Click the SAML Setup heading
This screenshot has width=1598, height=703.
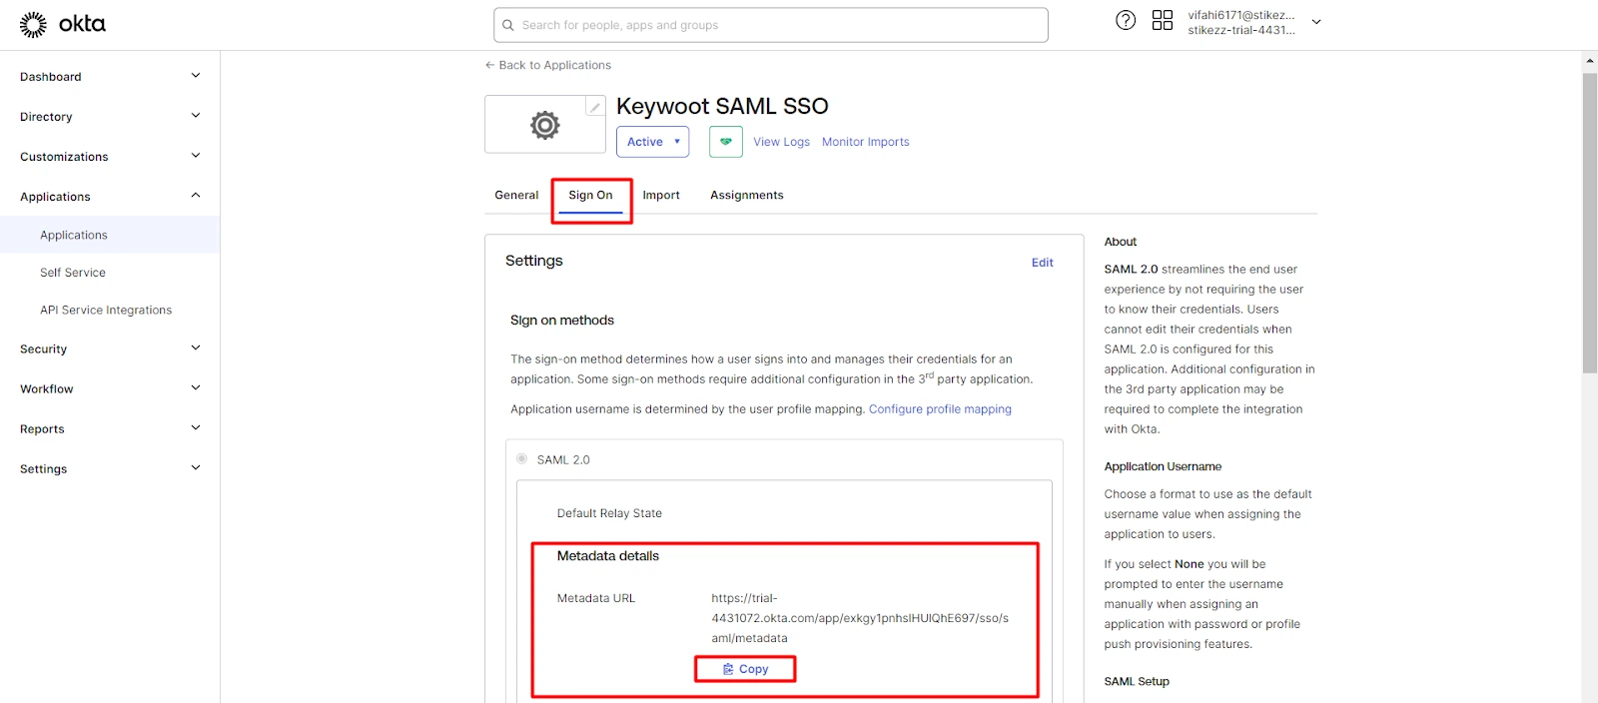[1137, 681]
